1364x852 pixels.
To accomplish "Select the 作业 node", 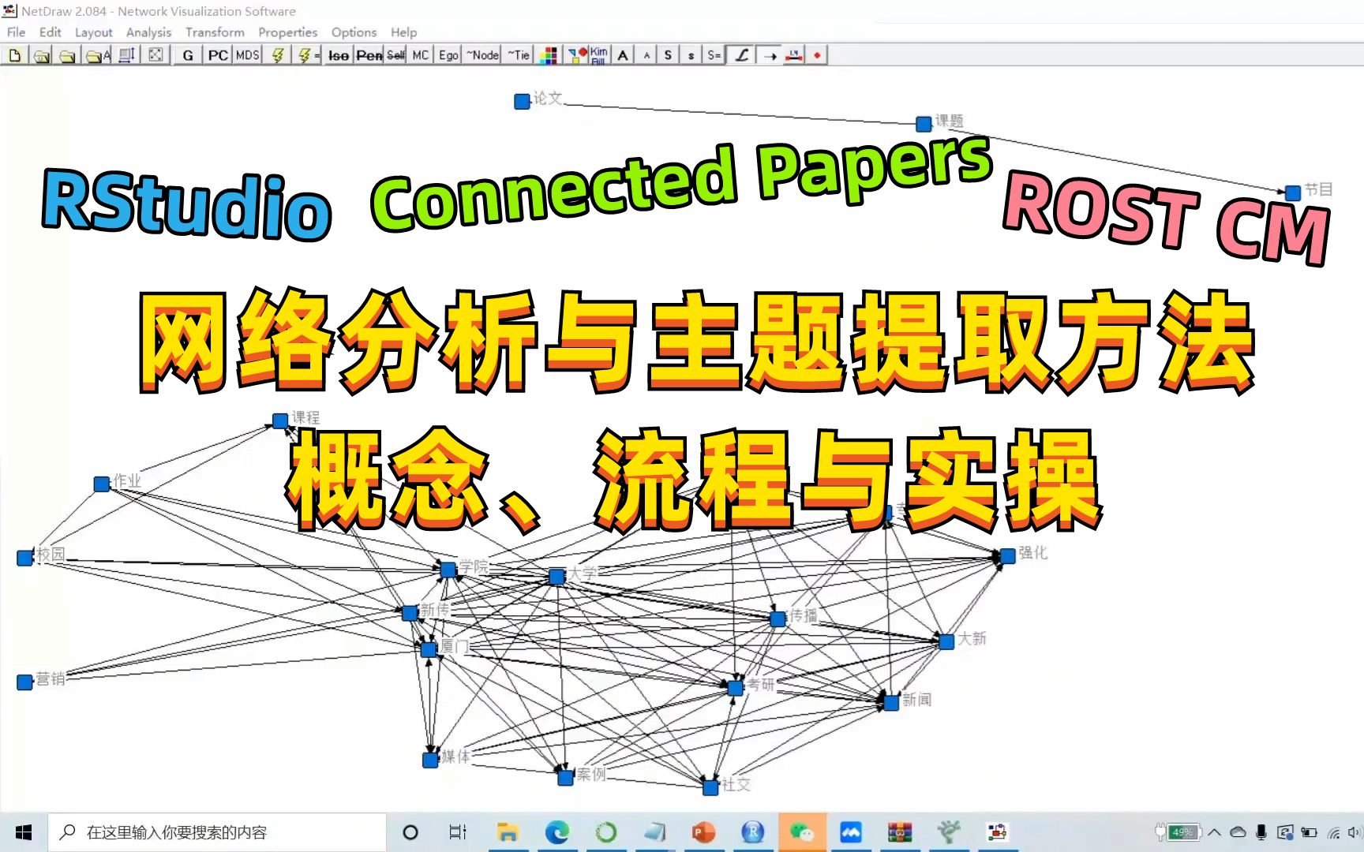I will [102, 484].
